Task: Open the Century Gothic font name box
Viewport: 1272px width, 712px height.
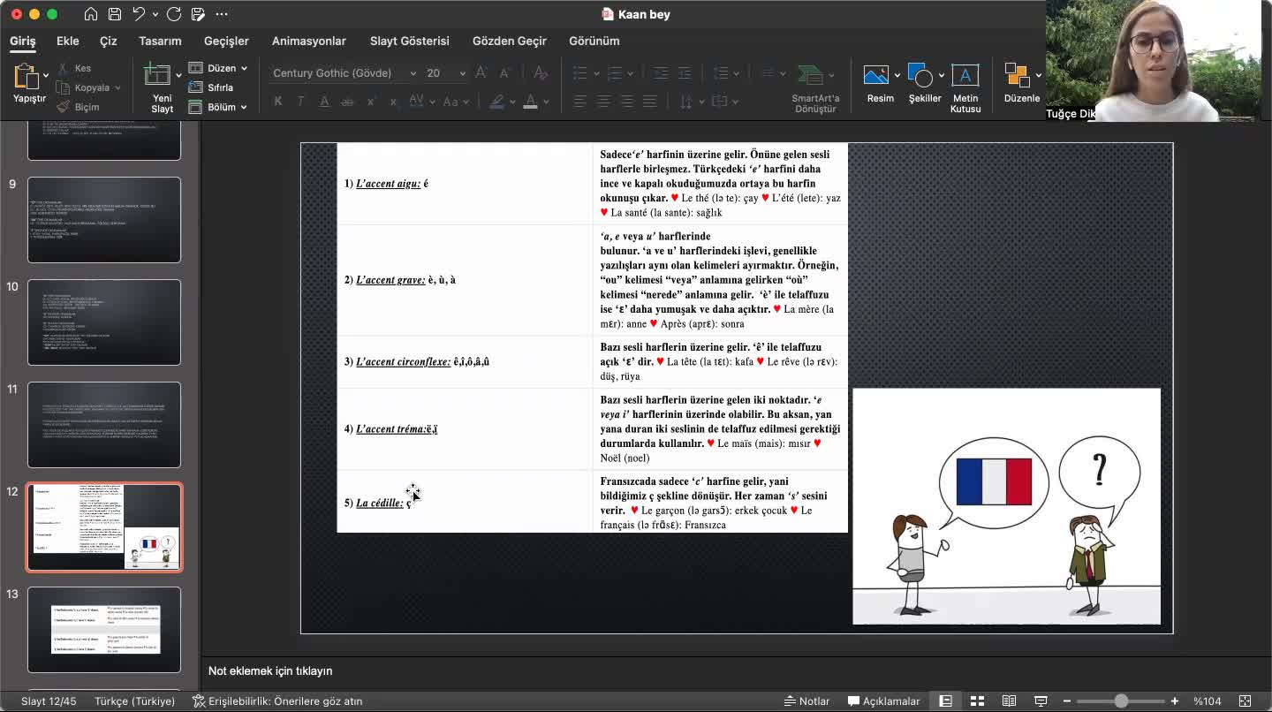Action: coord(344,73)
